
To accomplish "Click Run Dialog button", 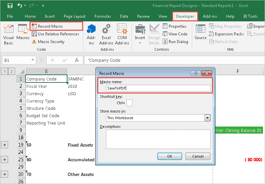I will [175, 41].
